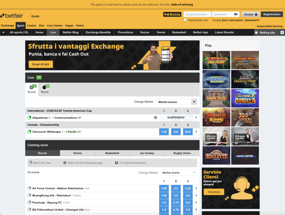Select Vancouver Whitecaps odds 1.03
The width and height of the screenshot is (285, 215).
pyautogui.click(x=164, y=132)
